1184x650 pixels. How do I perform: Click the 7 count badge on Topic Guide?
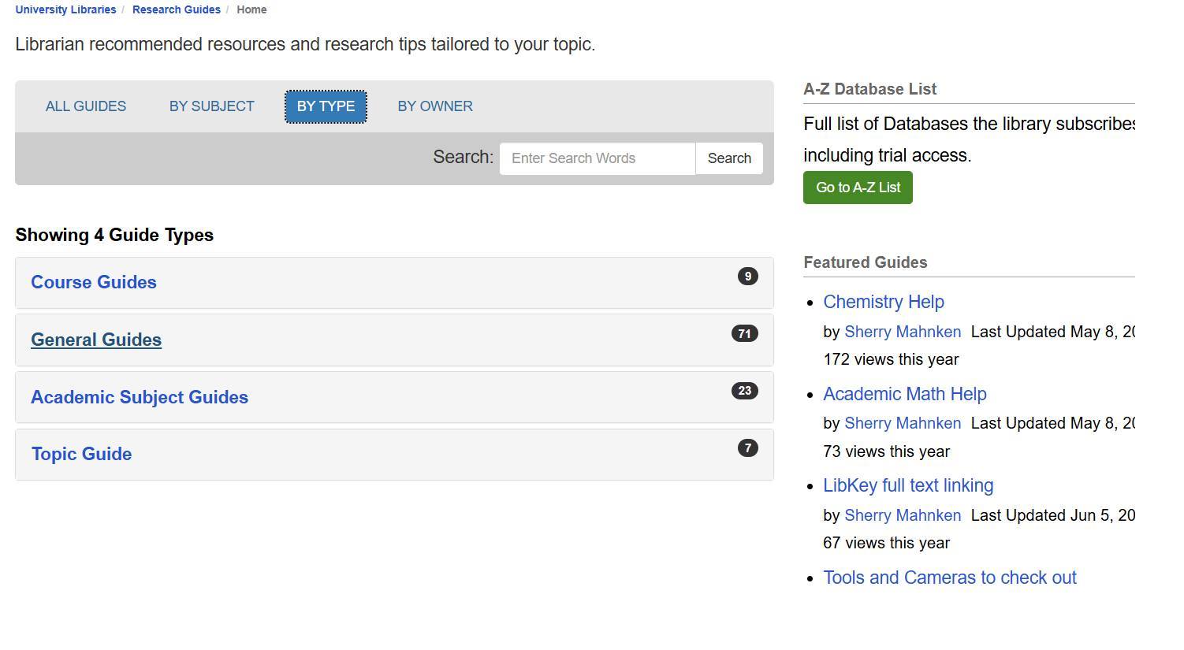click(x=748, y=448)
